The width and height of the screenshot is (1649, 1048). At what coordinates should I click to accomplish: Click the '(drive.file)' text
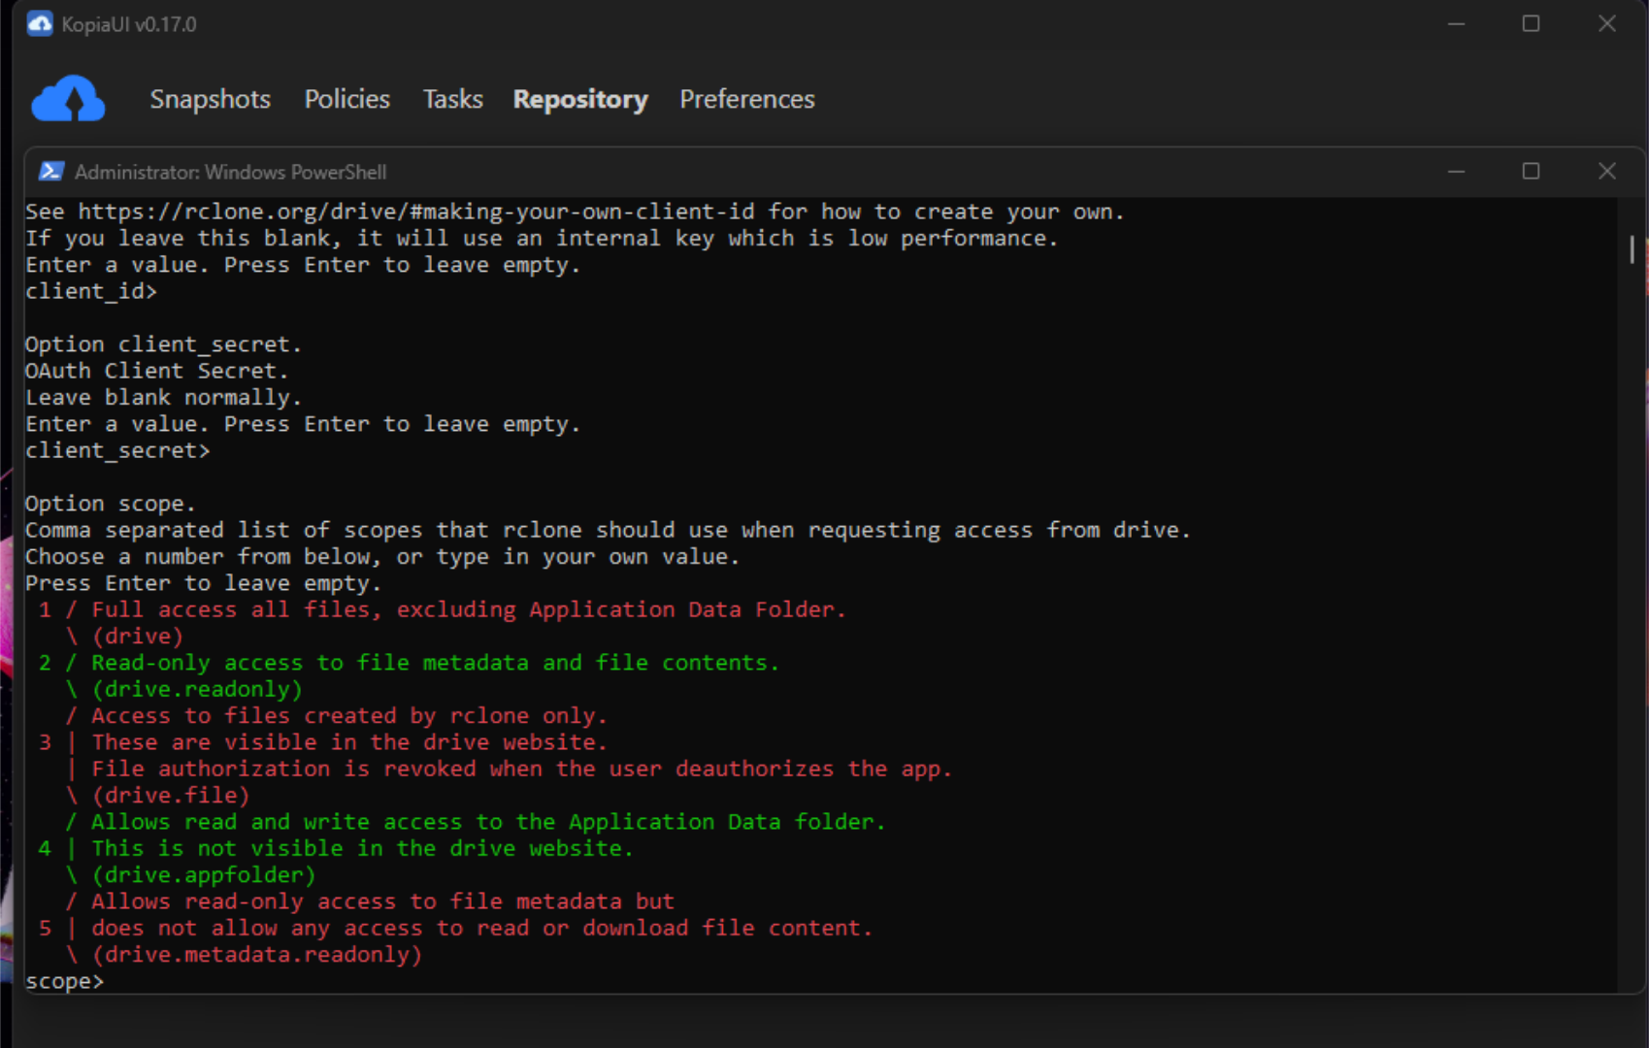171,795
